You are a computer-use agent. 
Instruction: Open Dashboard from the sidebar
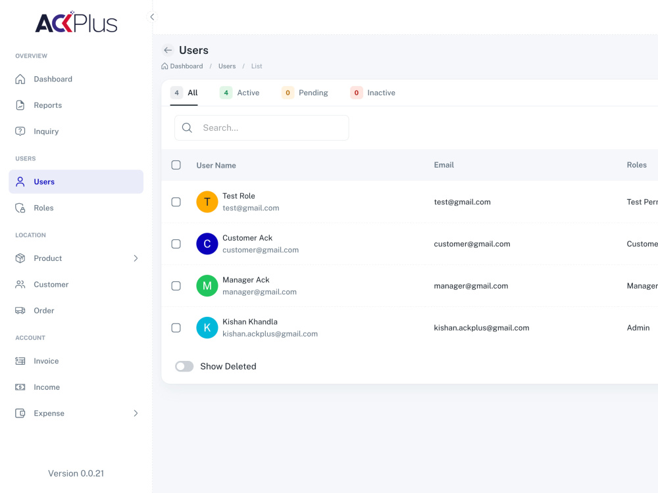tap(76, 79)
